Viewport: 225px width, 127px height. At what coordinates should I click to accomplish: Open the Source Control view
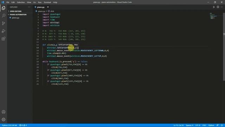click(x=4, y=23)
